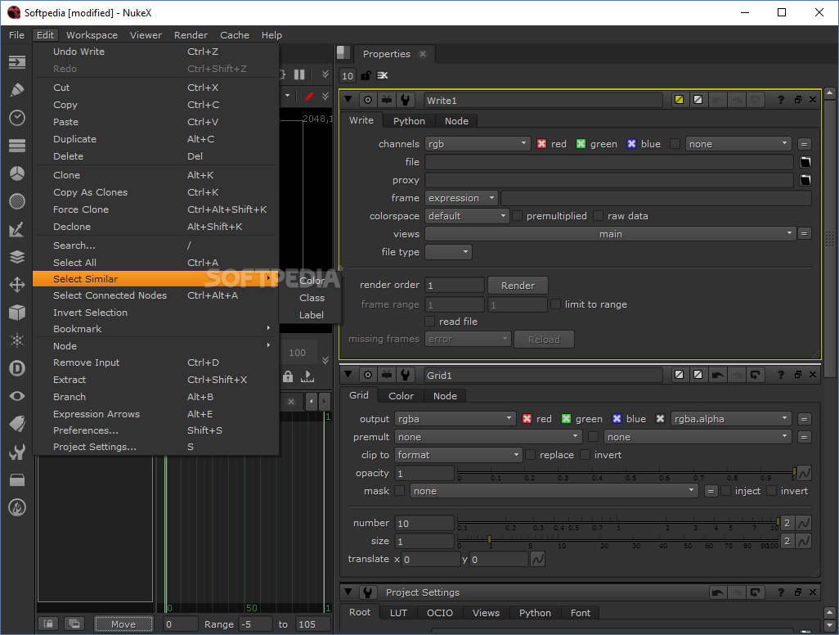
Task: Switch to the Python tab in Write1
Action: (x=409, y=121)
